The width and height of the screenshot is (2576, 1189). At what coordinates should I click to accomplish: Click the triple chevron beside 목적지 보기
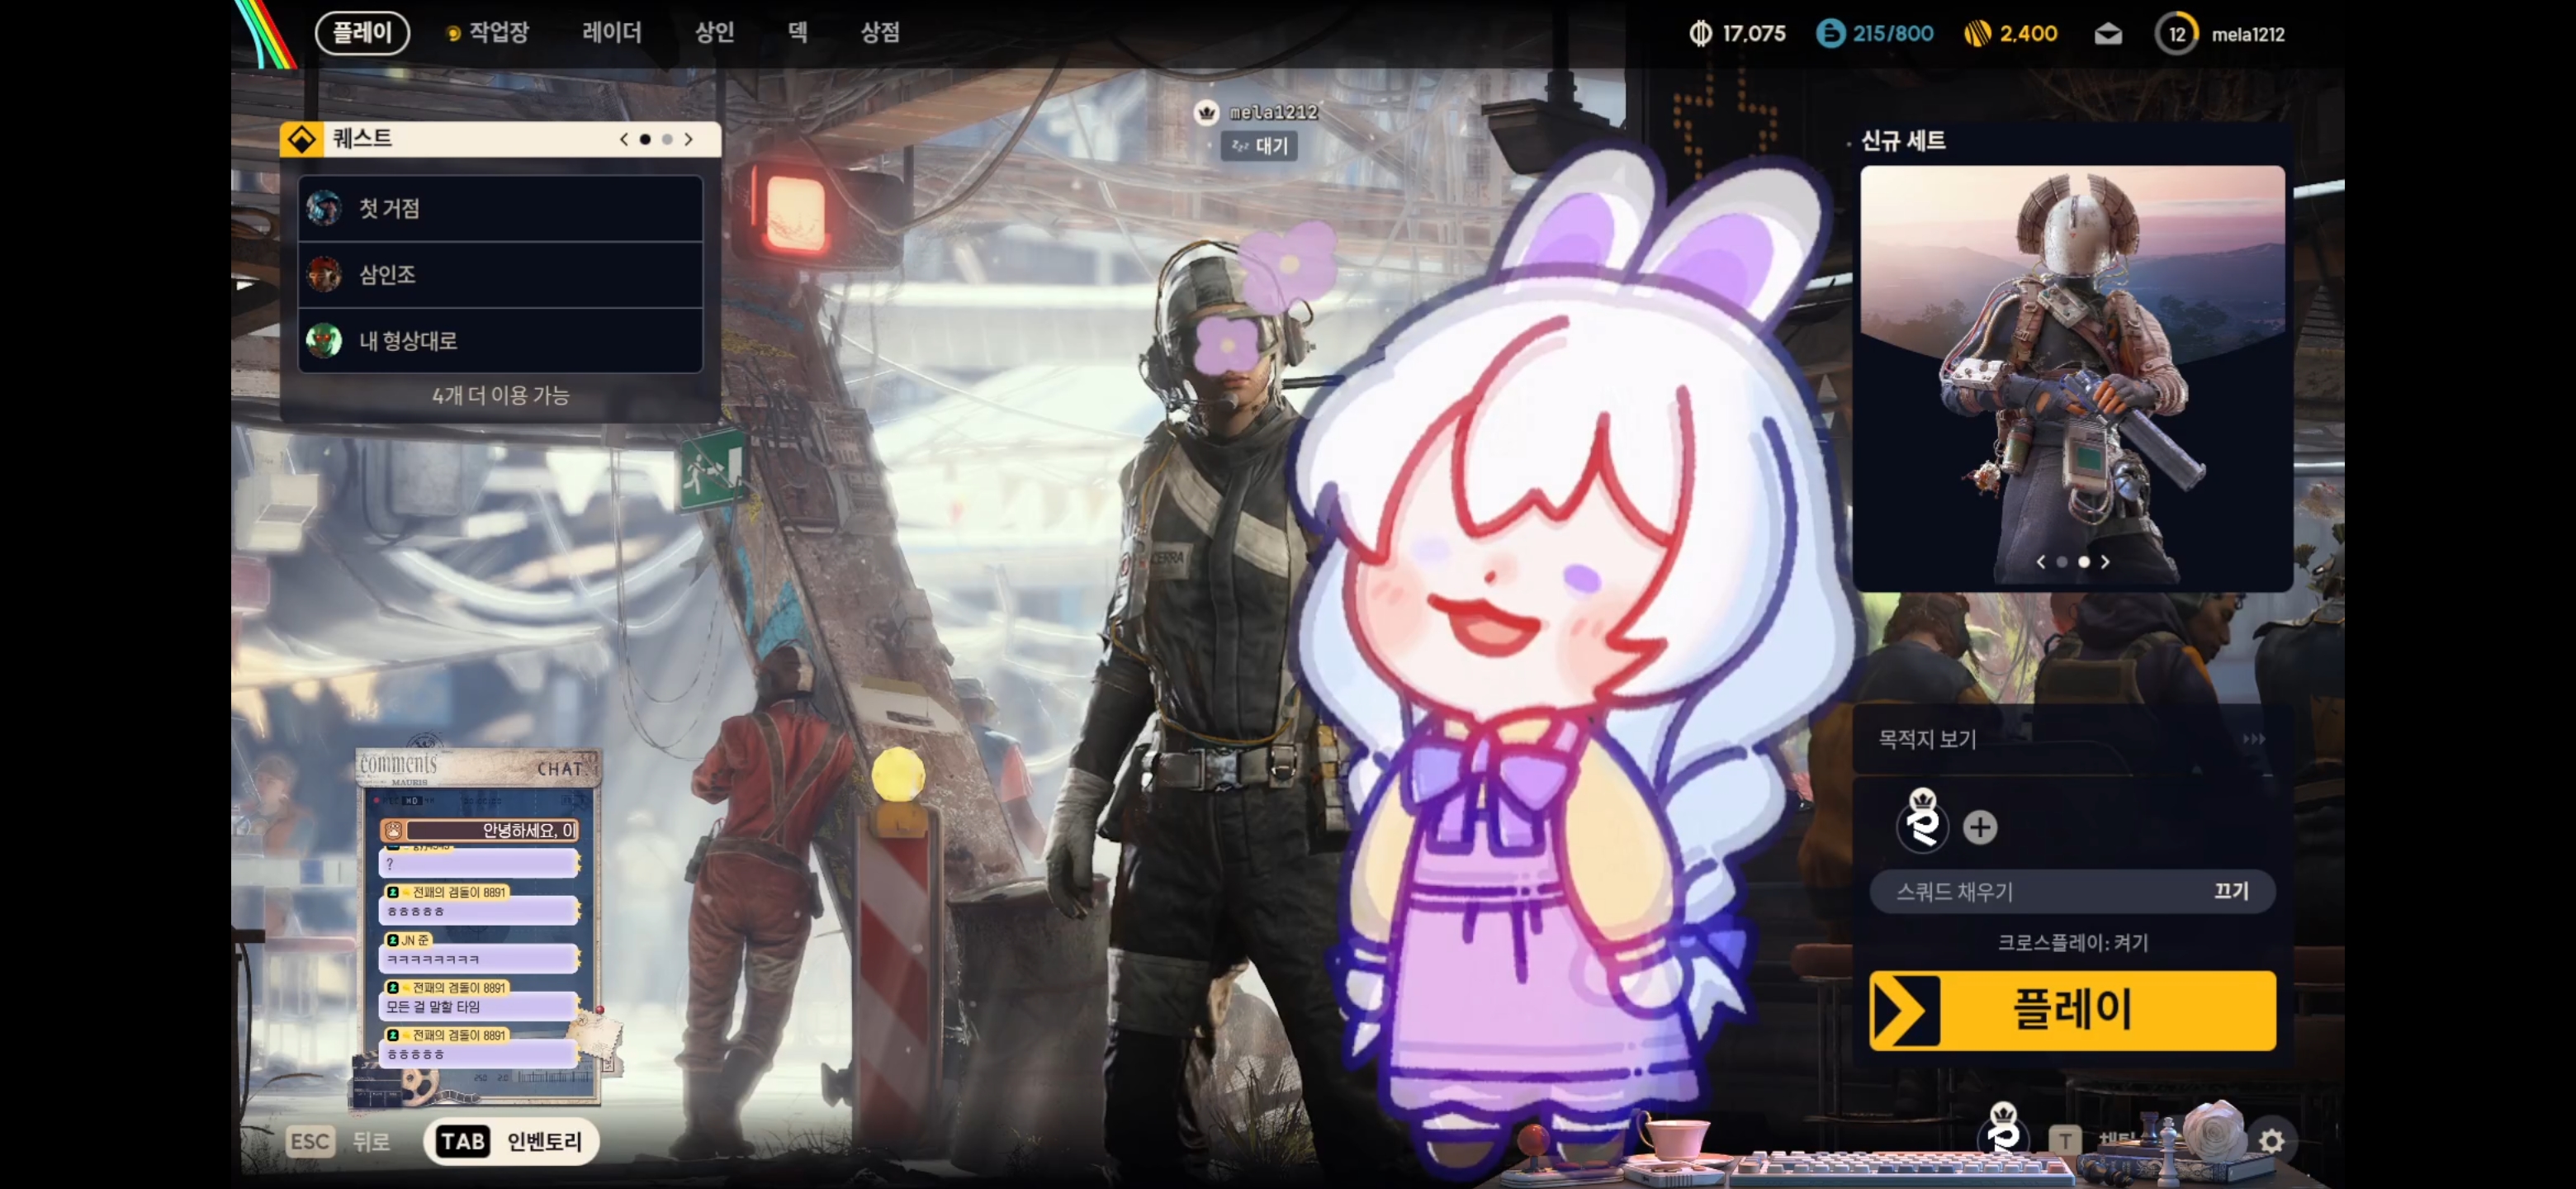coord(2254,739)
